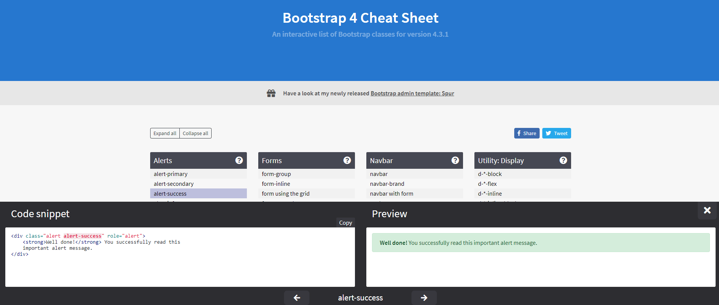The height and width of the screenshot is (305, 719).
Task: Select d-*-flex in Display list
Action: pyautogui.click(x=523, y=184)
